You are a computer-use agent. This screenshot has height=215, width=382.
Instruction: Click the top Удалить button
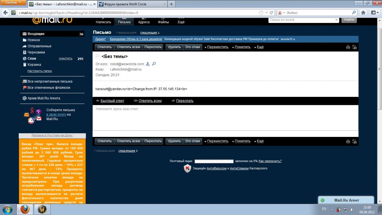[174, 47]
